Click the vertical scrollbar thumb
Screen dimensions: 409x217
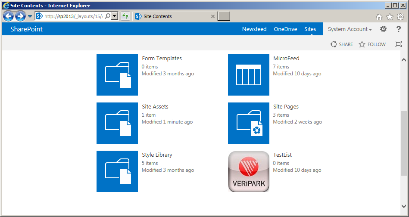click(403, 143)
